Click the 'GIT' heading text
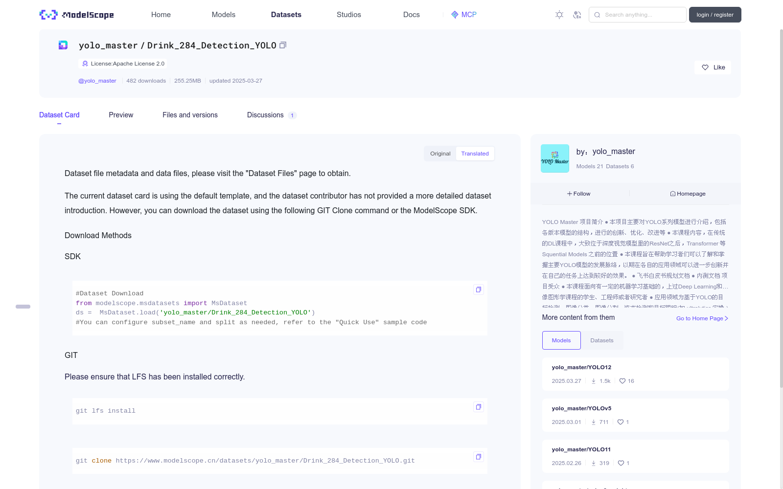Image resolution: width=783 pixels, height=489 pixels. pyautogui.click(x=71, y=356)
